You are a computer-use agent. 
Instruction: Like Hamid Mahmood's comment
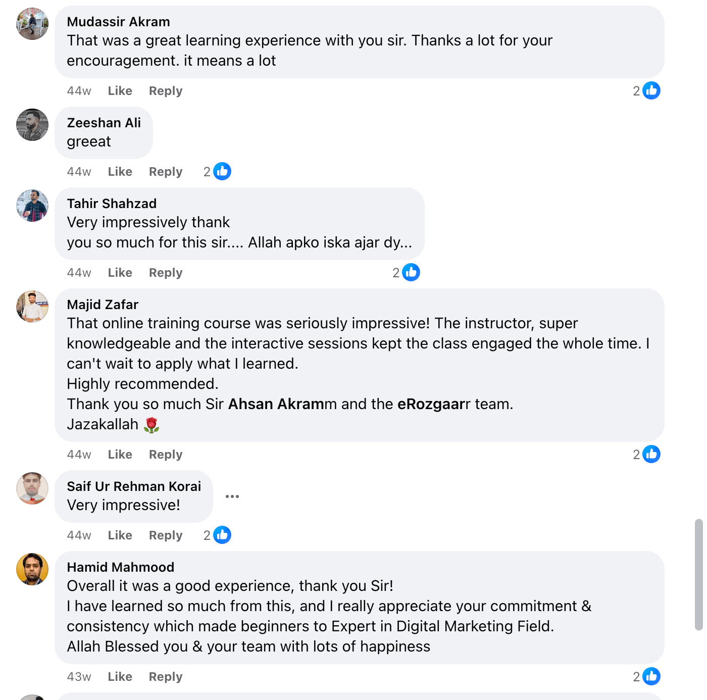[x=120, y=677]
